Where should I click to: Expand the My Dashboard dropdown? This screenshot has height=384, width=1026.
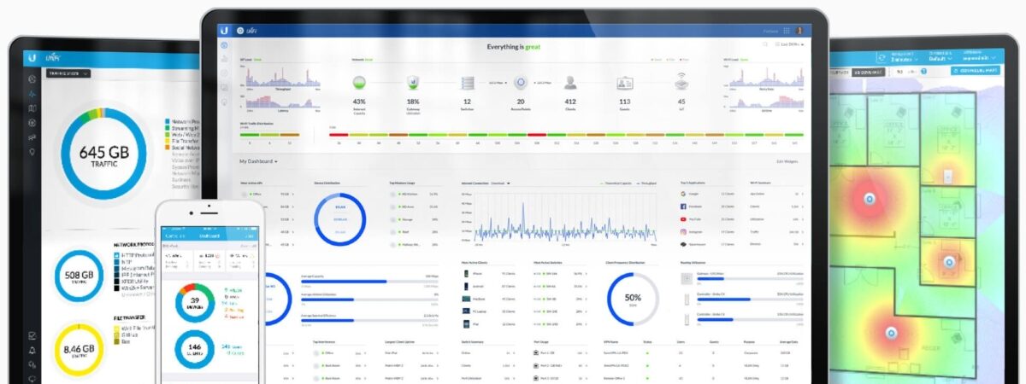coord(258,160)
